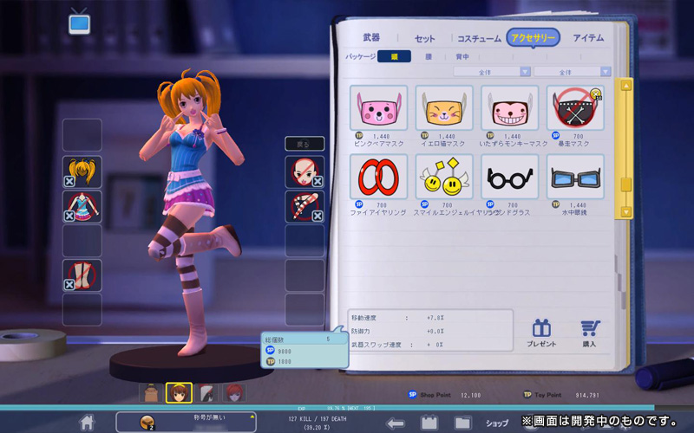Open the TV icon at top left
Viewport: 694px width, 433px height.
pyautogui.click(x=80, y=23)
